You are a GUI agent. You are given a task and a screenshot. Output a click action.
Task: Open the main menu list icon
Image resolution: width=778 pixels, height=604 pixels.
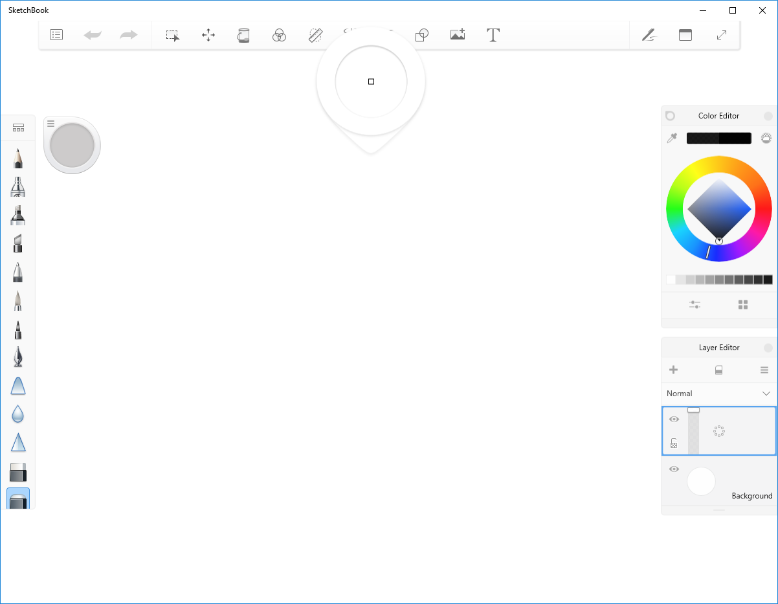[56, 35]
